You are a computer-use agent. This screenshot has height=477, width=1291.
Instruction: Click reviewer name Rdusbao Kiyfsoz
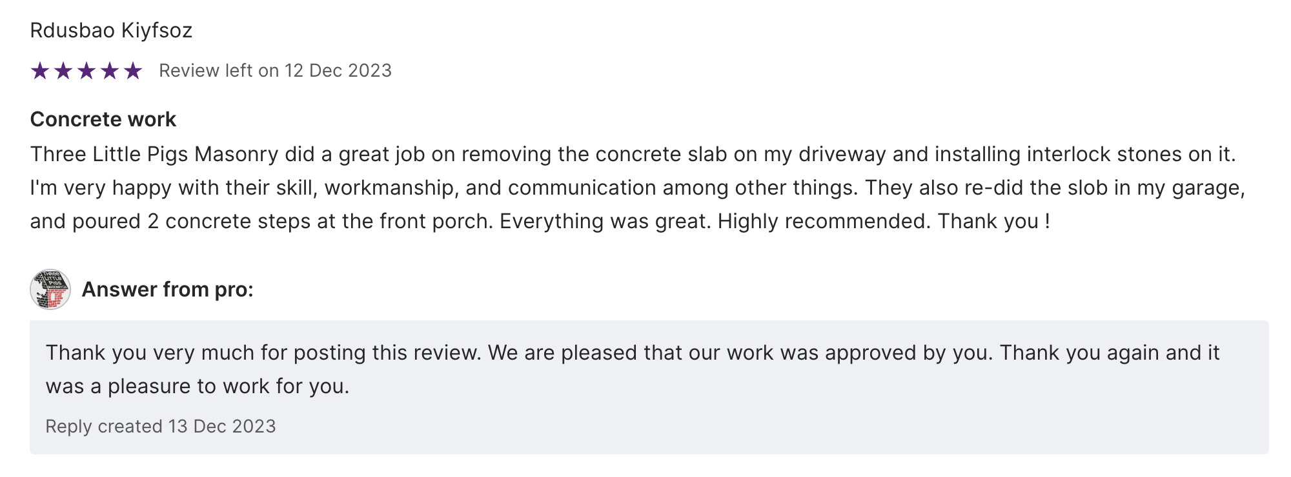pyautogui.click(x=111, y=30)
